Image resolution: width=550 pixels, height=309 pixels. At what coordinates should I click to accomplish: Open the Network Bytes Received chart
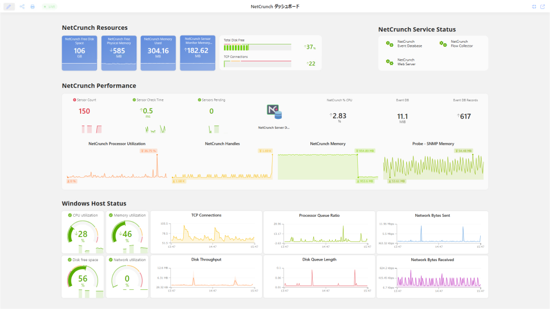pyautogui.click(x=432, y=277)
